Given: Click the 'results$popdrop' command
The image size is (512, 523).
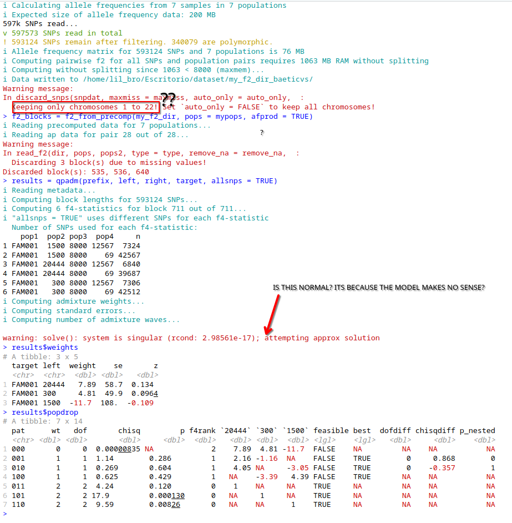Looking at the screenshot, I should tap(45, 413).
